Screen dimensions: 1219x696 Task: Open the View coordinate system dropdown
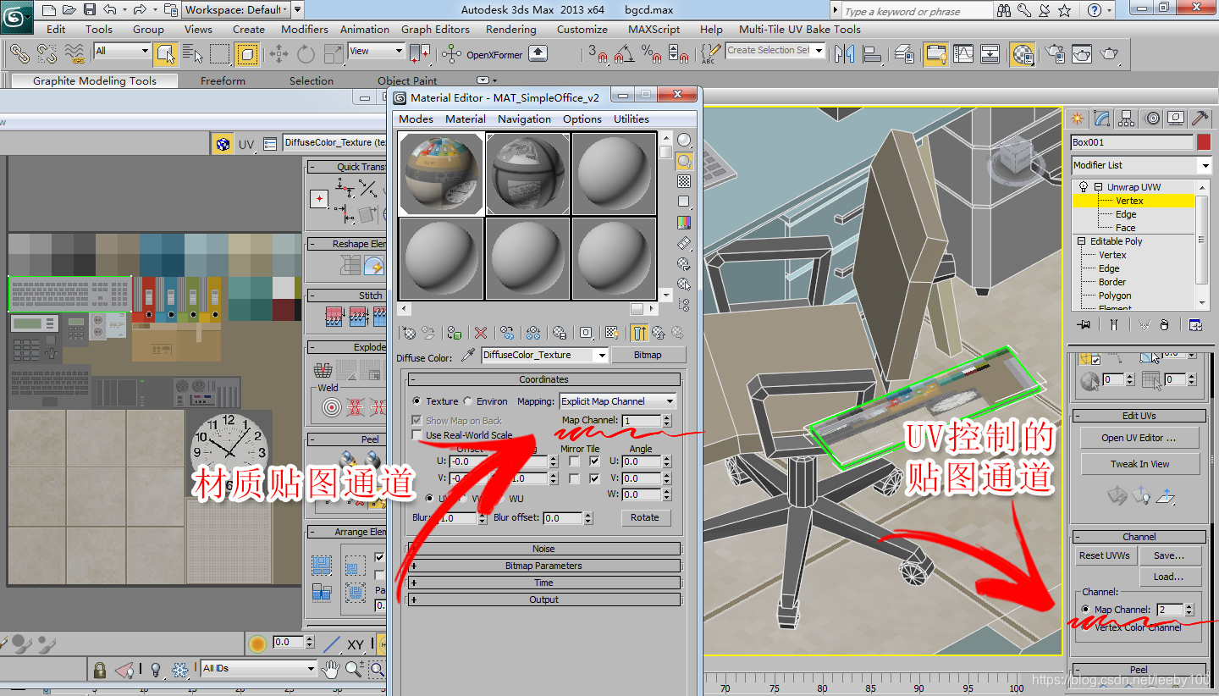point(376,51)
